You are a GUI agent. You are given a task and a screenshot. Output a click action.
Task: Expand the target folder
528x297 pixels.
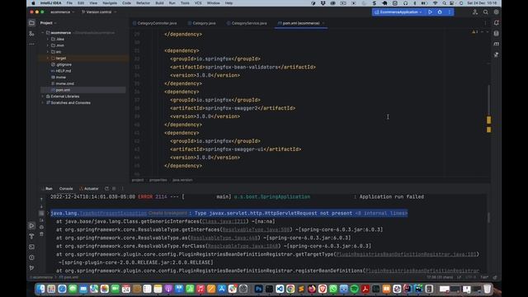point(48,59)
